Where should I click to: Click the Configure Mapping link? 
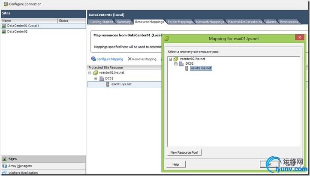pyautogui.click(x=110, y=59)
